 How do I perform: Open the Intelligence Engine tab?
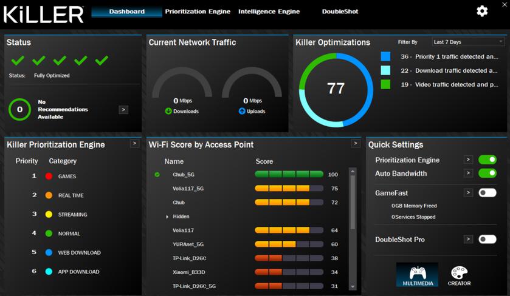pos(269,12)
